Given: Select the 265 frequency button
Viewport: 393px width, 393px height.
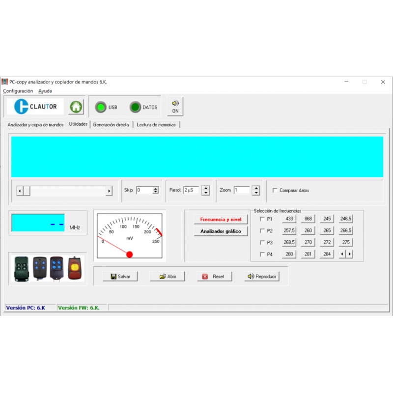Looking at the screenshot, I should (327, 230).
